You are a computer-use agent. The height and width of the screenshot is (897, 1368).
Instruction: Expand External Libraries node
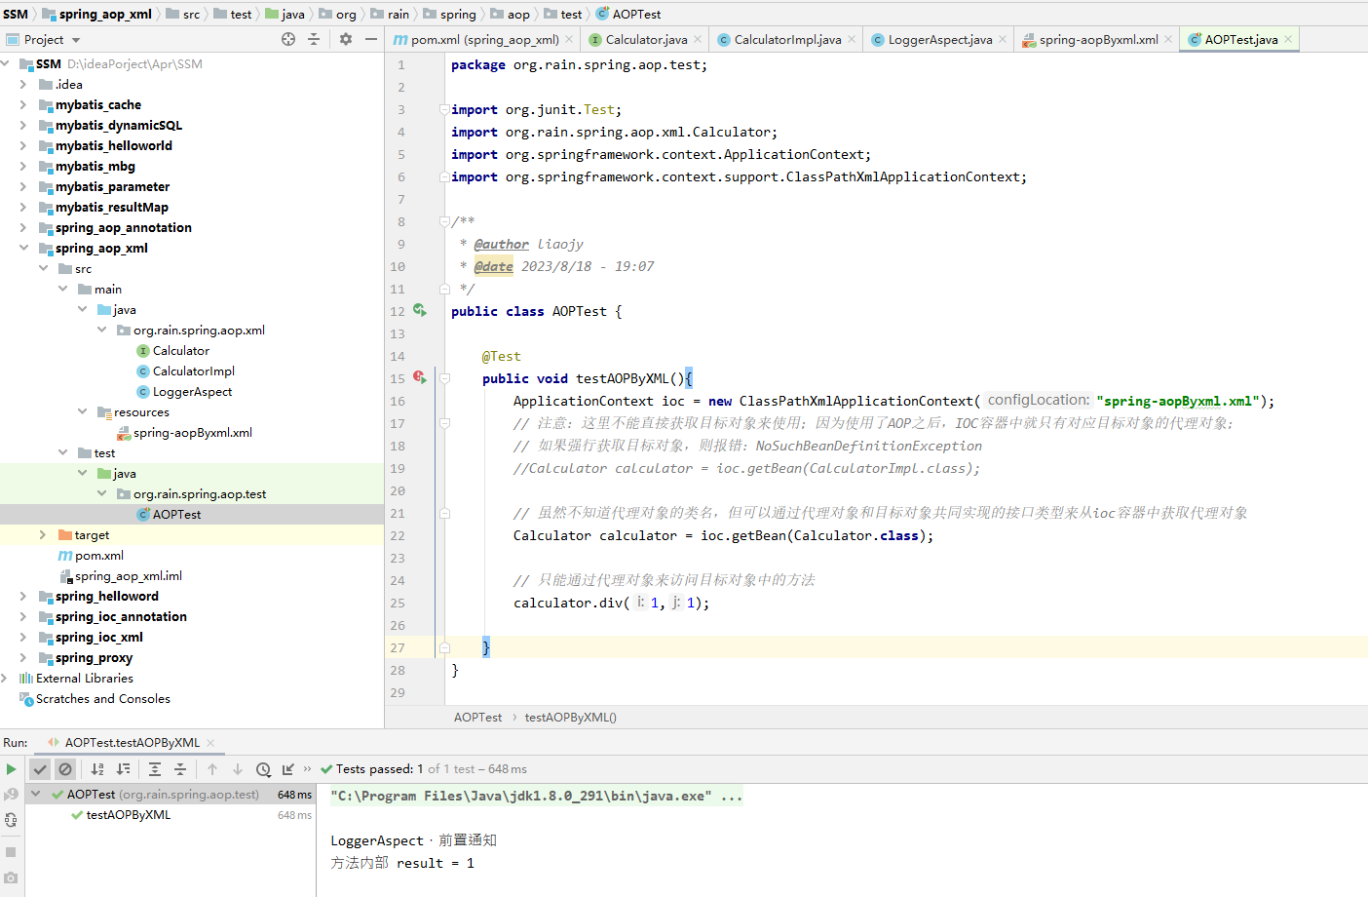coord(5,678)
